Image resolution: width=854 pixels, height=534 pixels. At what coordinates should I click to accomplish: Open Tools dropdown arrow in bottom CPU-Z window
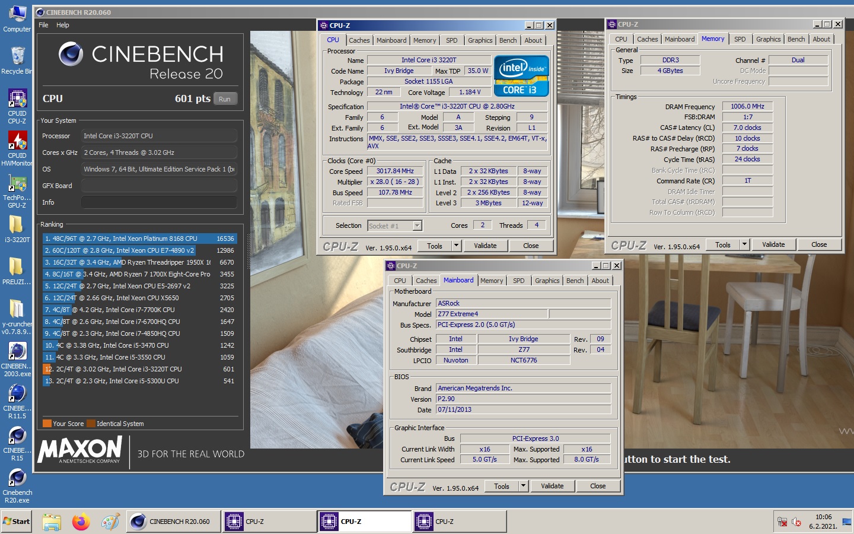[x=523, y=486]
